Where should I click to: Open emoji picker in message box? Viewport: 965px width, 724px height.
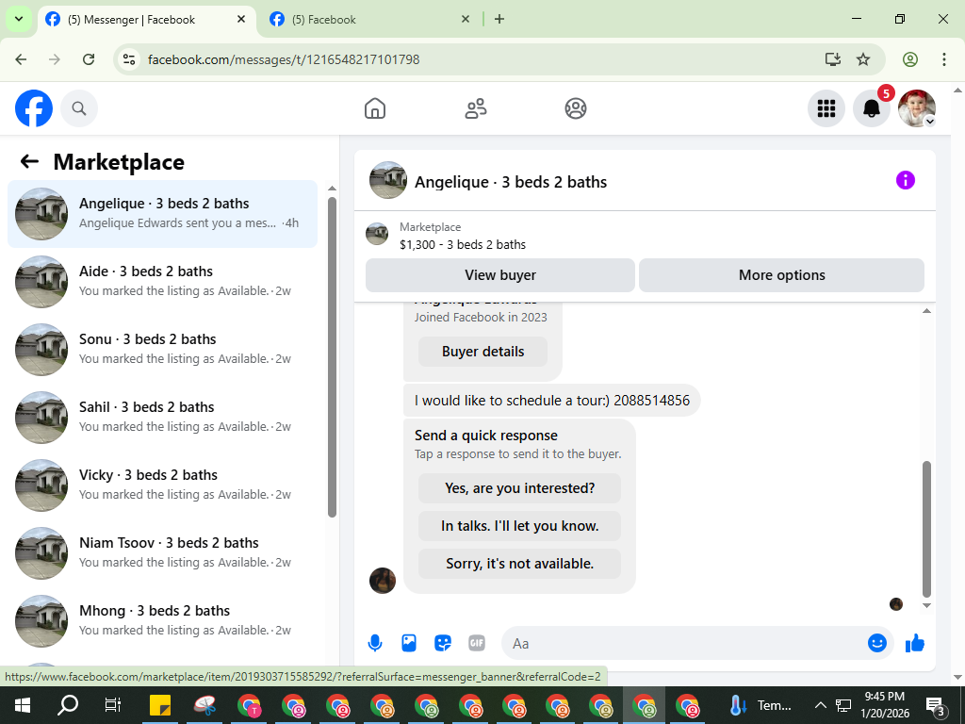click(x=877, y=643)
